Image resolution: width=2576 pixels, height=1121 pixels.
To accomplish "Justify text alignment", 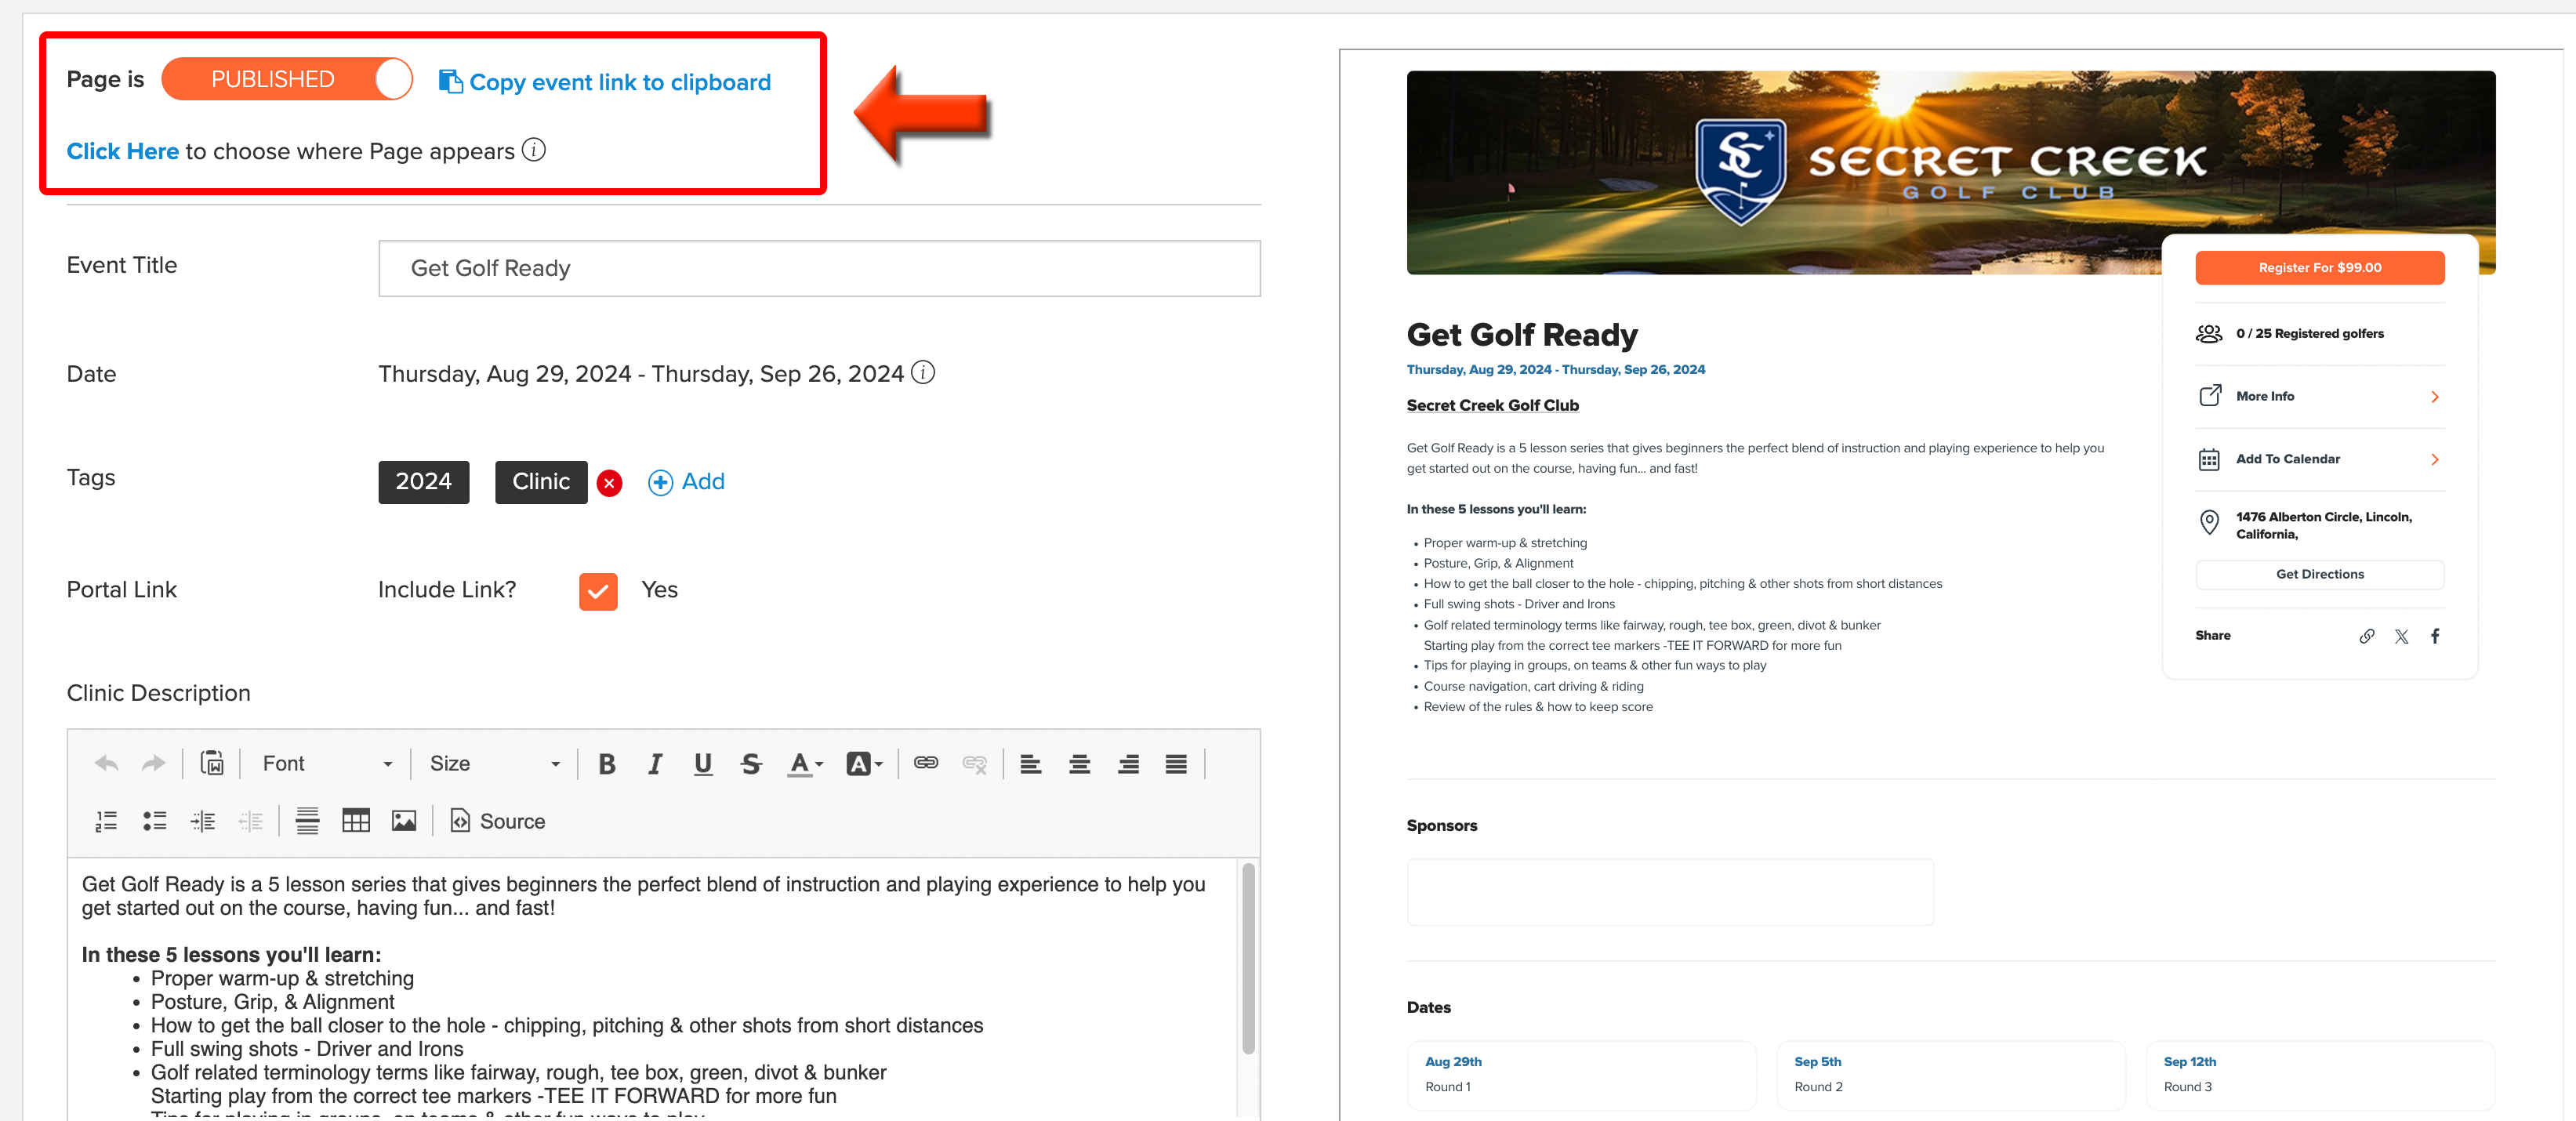I will pyautogui.click(x=1176, y=764).
